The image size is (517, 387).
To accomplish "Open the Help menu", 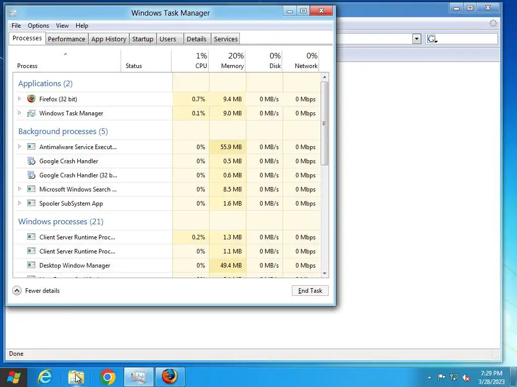I will tap(82, 26).
